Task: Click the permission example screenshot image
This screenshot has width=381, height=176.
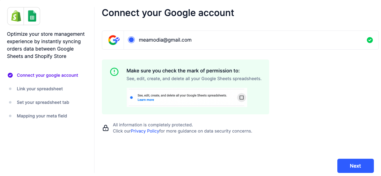Action: coord(187,97)
